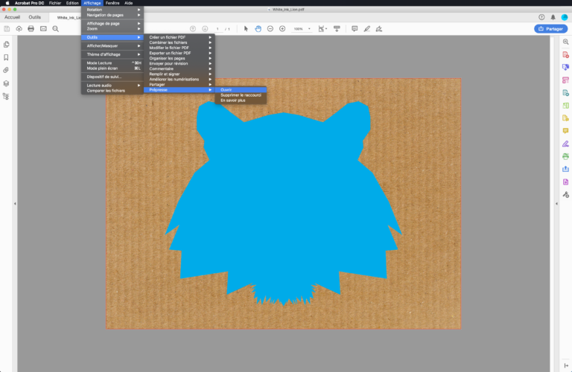Open the Fenêtre menu in menu bar

click(112, 3)
